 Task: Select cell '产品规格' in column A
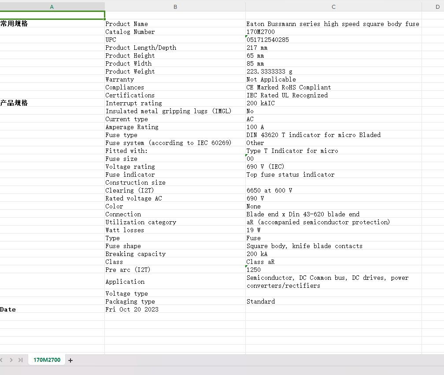click(52, 103)
